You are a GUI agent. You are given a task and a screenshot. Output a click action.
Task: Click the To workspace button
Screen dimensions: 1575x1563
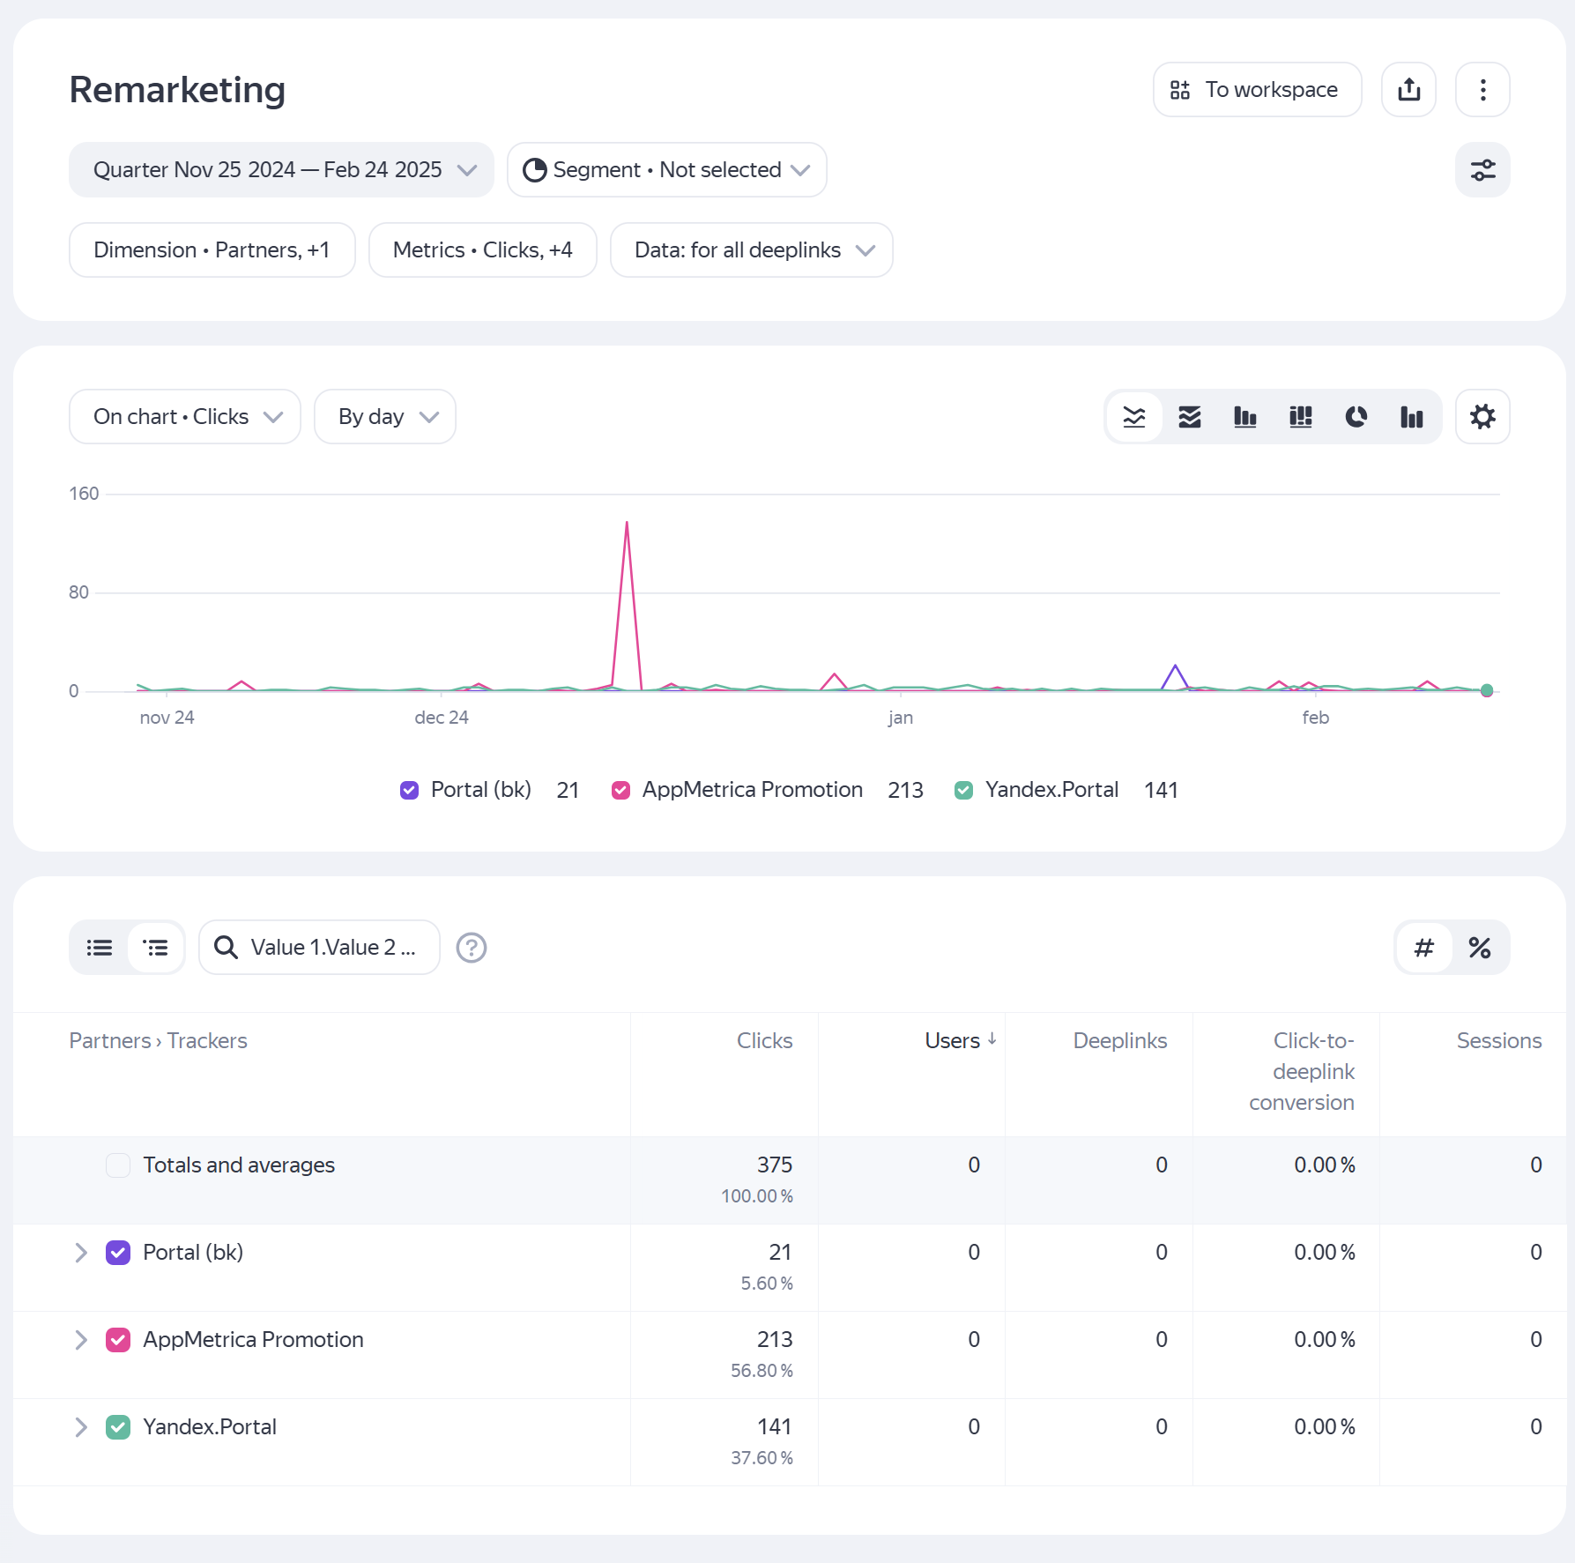(1257, 90)
